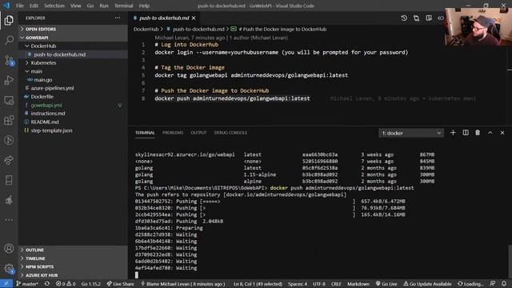The height and width of the screenshot is (288, 512).
Task: Open the Accounts menu icon
Action: point(9,249)
